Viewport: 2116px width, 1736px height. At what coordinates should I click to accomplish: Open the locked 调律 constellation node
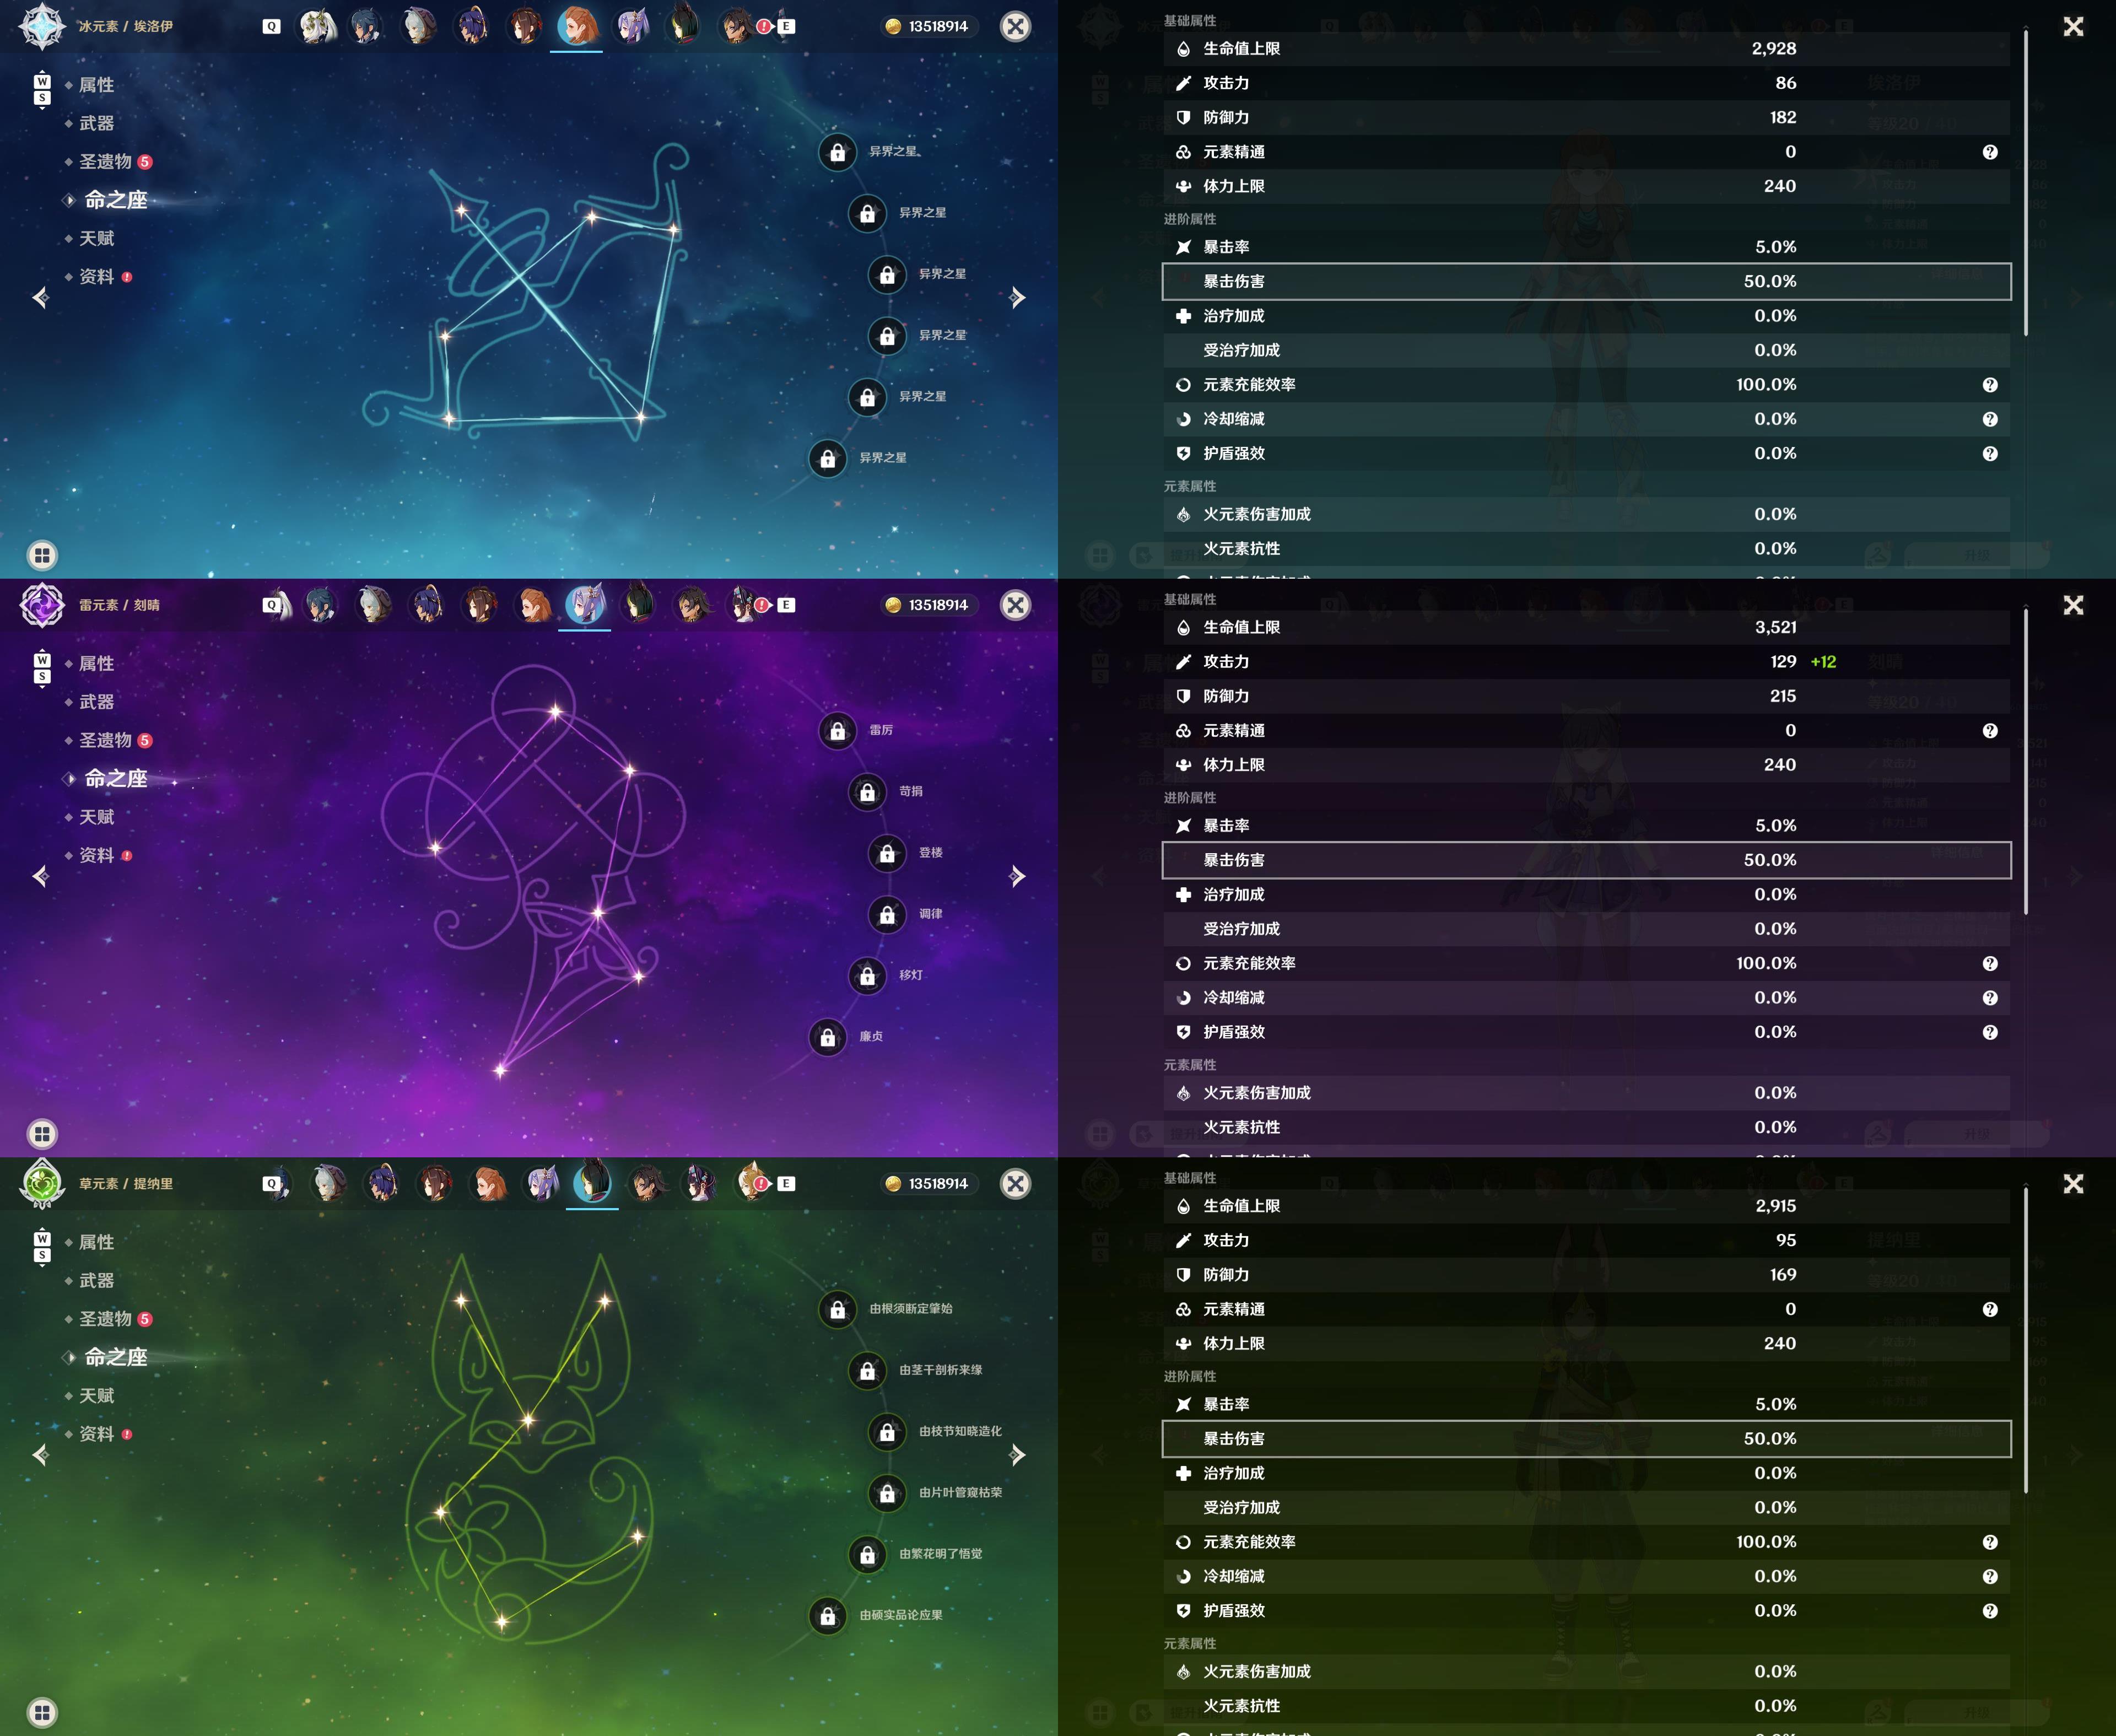887,914
